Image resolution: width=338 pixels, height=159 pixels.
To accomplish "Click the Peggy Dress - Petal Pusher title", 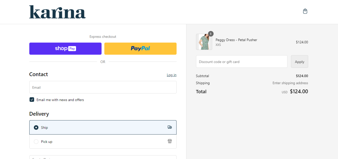I will [x=236, y=40].
